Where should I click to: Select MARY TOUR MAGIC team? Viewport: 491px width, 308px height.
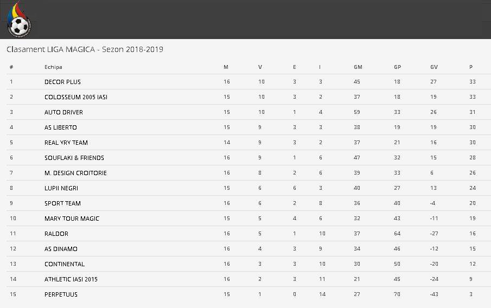tap(72, 219)
